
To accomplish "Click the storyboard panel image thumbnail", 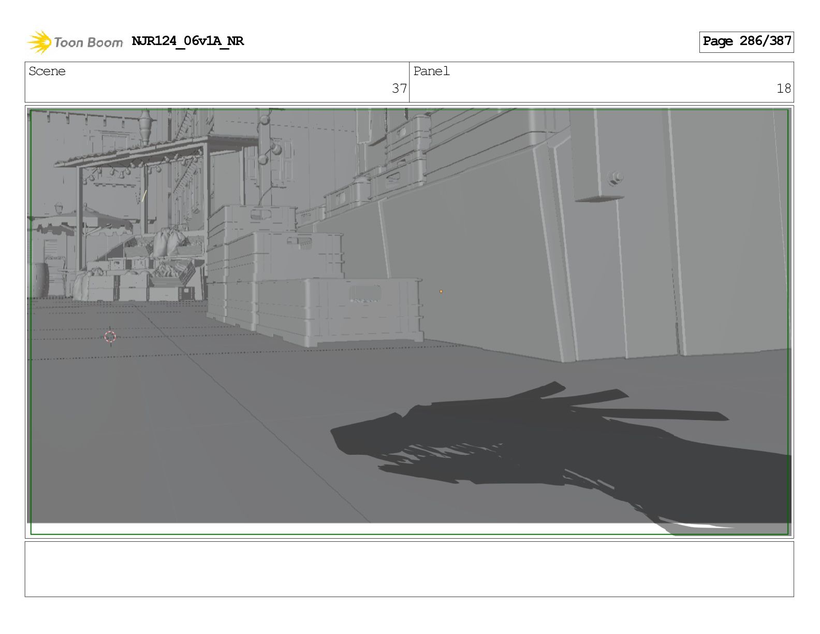I will (x=409, y=322).
